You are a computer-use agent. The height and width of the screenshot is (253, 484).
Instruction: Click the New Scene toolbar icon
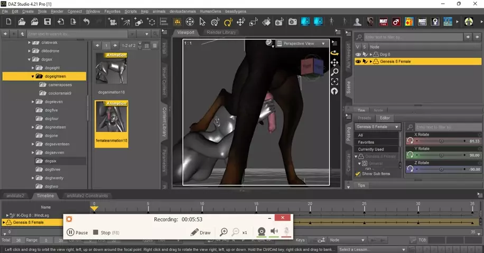(x=9, y=22)
